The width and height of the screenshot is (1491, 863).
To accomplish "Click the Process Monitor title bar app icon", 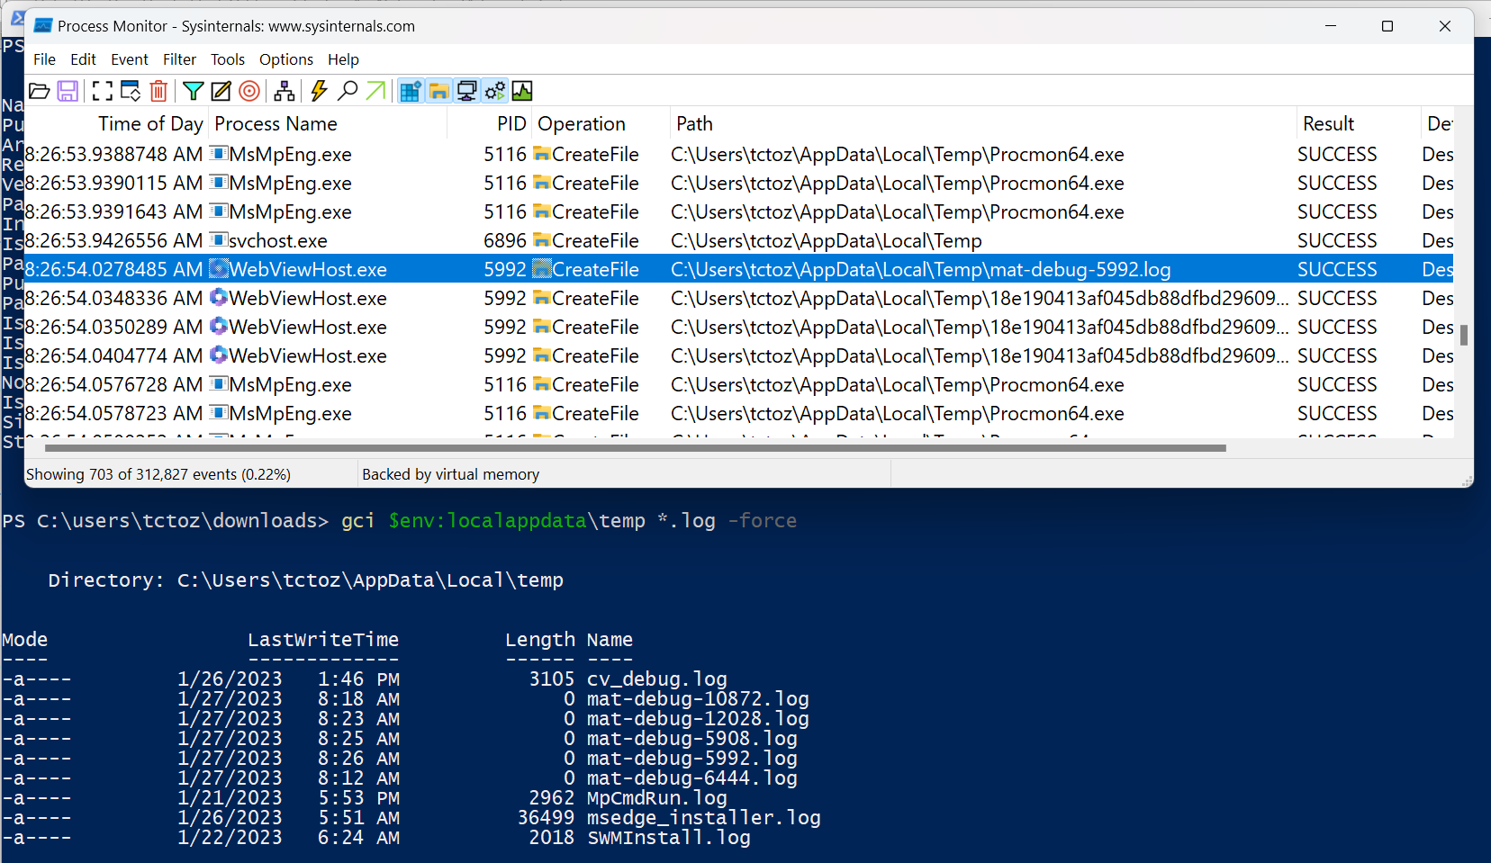I will tap(42, 26).
